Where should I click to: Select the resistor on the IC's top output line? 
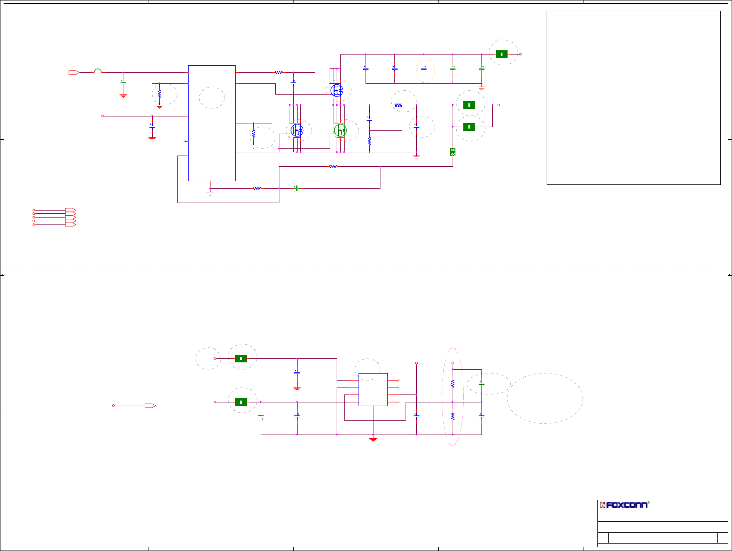point(278,72)
